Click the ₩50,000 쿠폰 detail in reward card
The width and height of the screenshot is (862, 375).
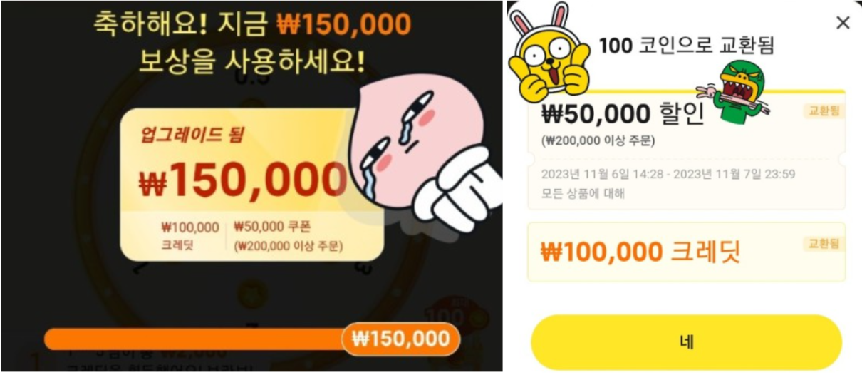[288, 237]
